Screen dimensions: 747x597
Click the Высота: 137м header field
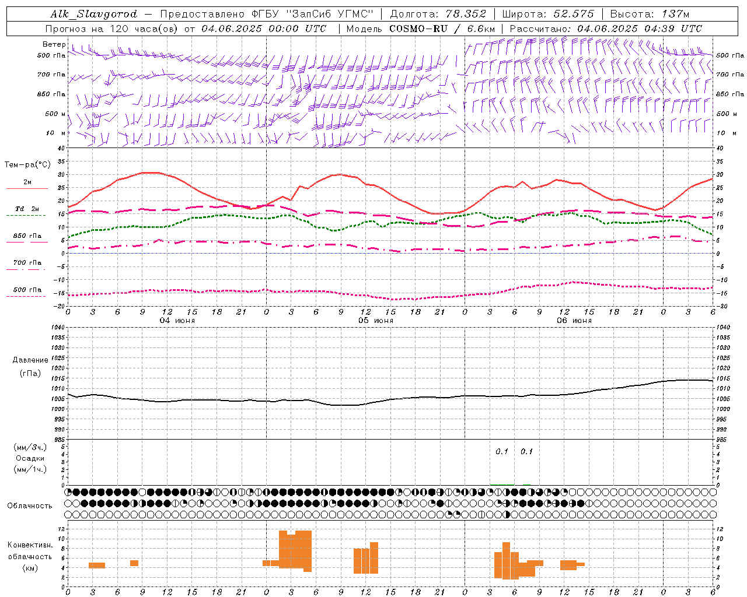(650, 14)
